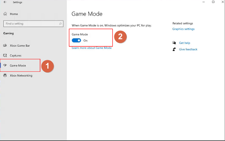
Task: Click the Xbox Networking logo icon
Action: tap(5, 75)
